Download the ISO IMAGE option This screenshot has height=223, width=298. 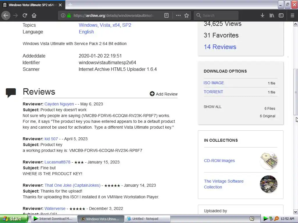tap(214, 83)
